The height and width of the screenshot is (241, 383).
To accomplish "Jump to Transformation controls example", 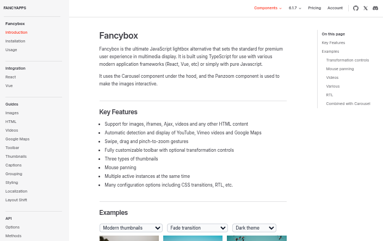I will pyautogui.click(x=347, y=60).
